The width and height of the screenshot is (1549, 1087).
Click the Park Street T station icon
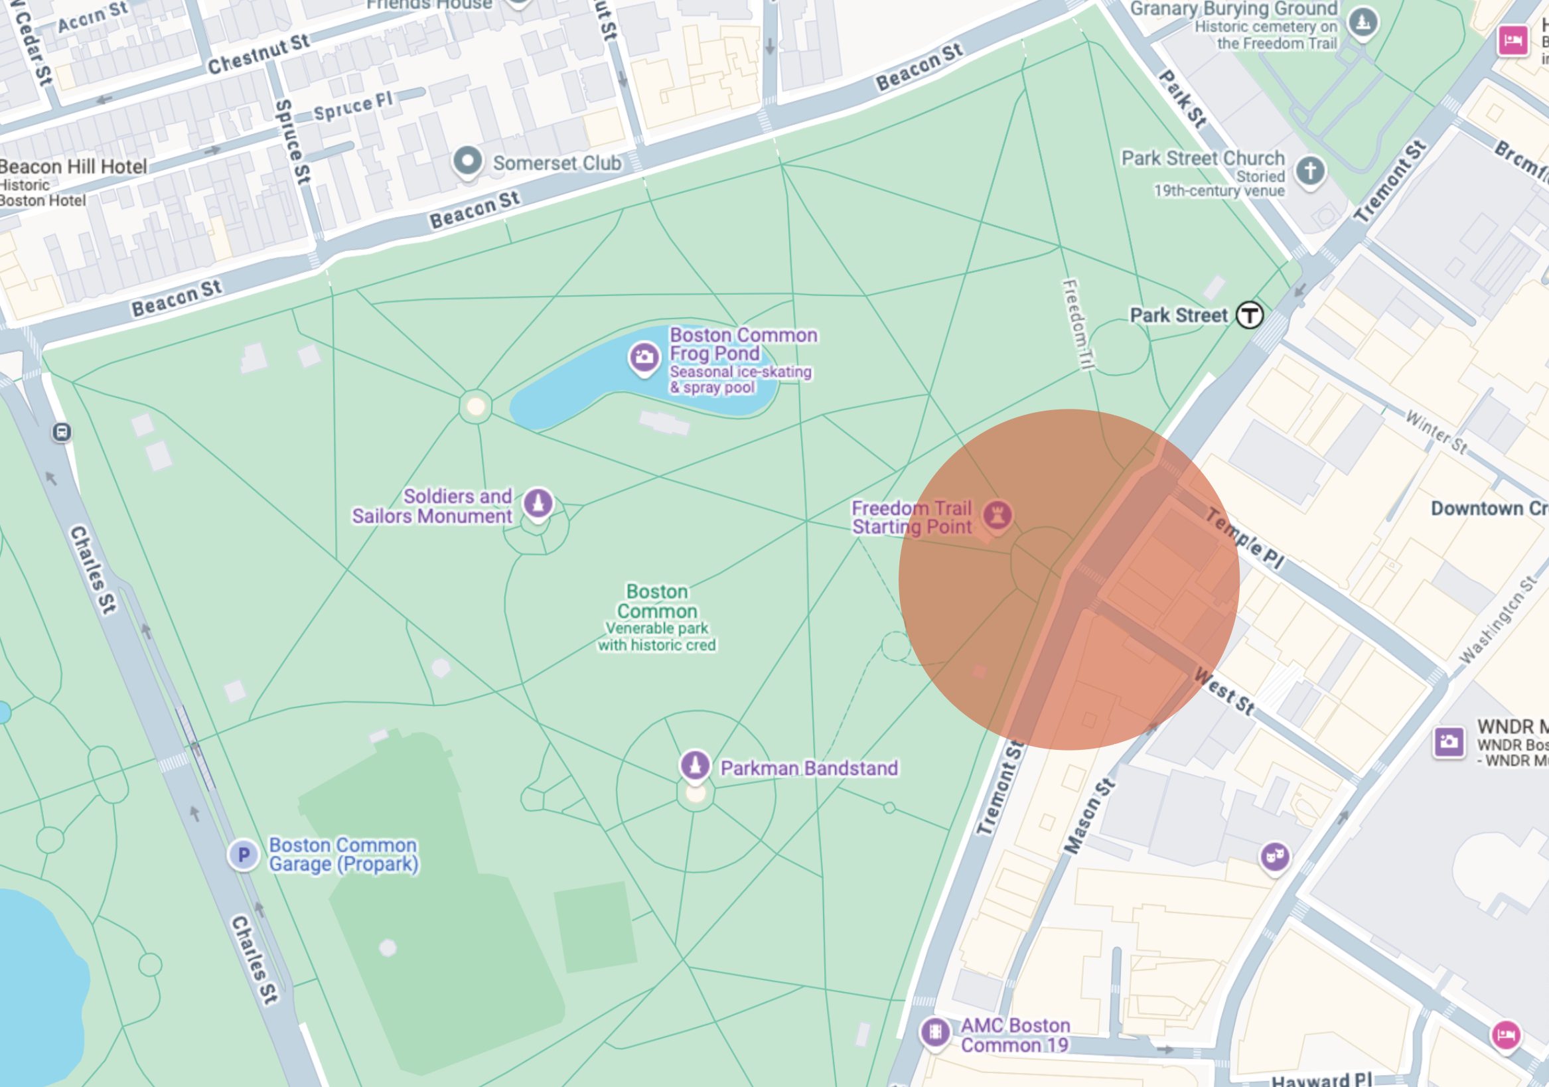[x=1250, y=315]
